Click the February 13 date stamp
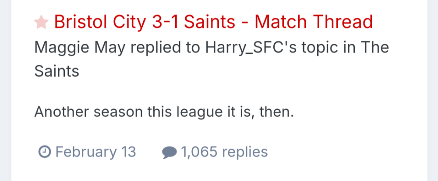 (x=95, y=152)
